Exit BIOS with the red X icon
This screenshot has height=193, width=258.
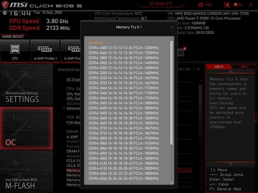[251, 5]
